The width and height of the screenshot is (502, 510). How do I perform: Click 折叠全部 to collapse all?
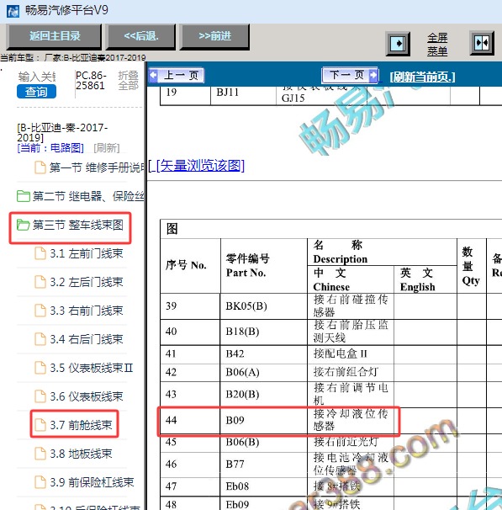[128, 80]
